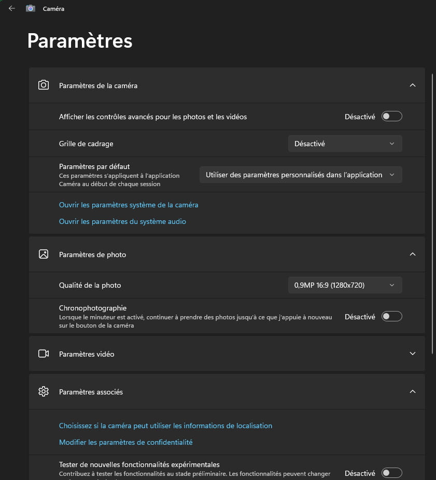Turn on experimental features toggle

click(x=391, y=473)
